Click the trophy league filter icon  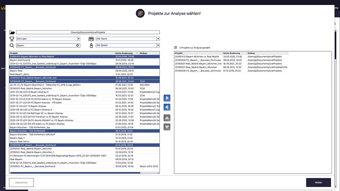tap(12, 39)
